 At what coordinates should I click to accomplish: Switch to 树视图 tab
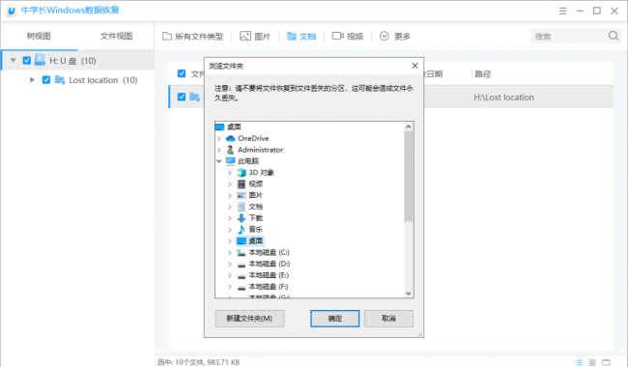coord(39,36)
